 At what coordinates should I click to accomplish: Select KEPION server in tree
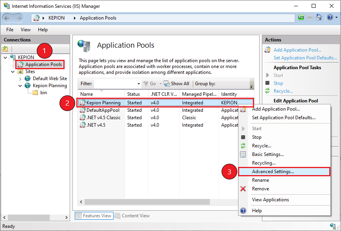click(x=26, y=57)
